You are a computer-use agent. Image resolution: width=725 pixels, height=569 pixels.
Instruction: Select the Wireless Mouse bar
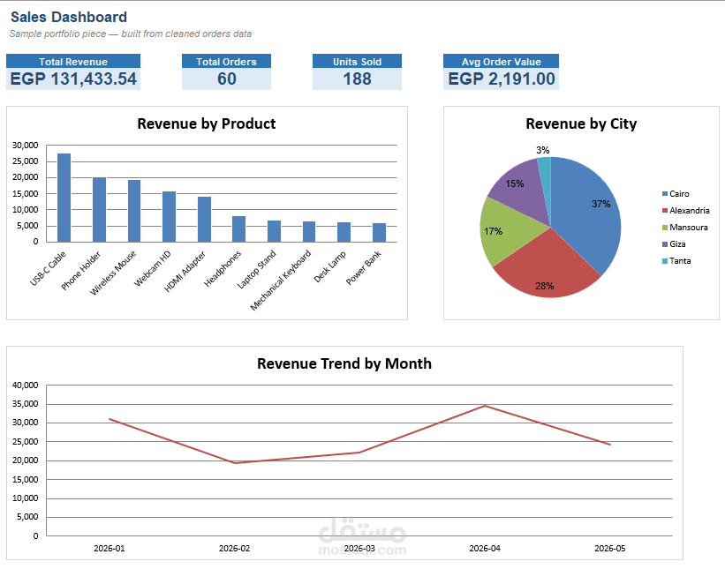[x=134, y=211]
